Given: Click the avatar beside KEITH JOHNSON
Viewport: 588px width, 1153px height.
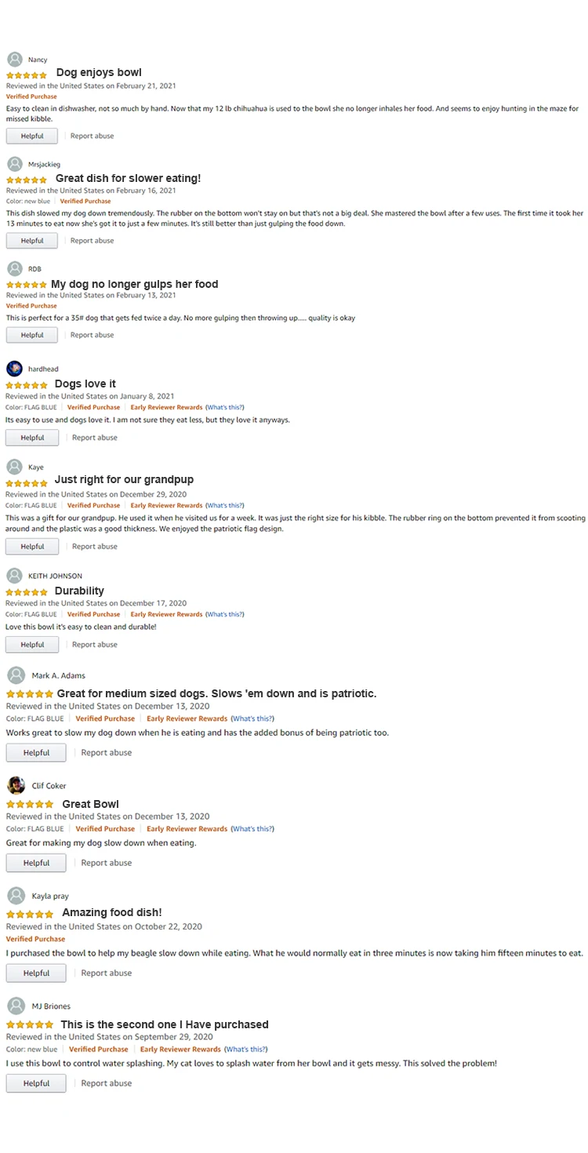Looking at the screenshot, I should click(15, 576).
